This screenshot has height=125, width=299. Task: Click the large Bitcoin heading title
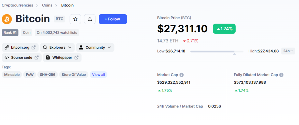pos(33,19)
